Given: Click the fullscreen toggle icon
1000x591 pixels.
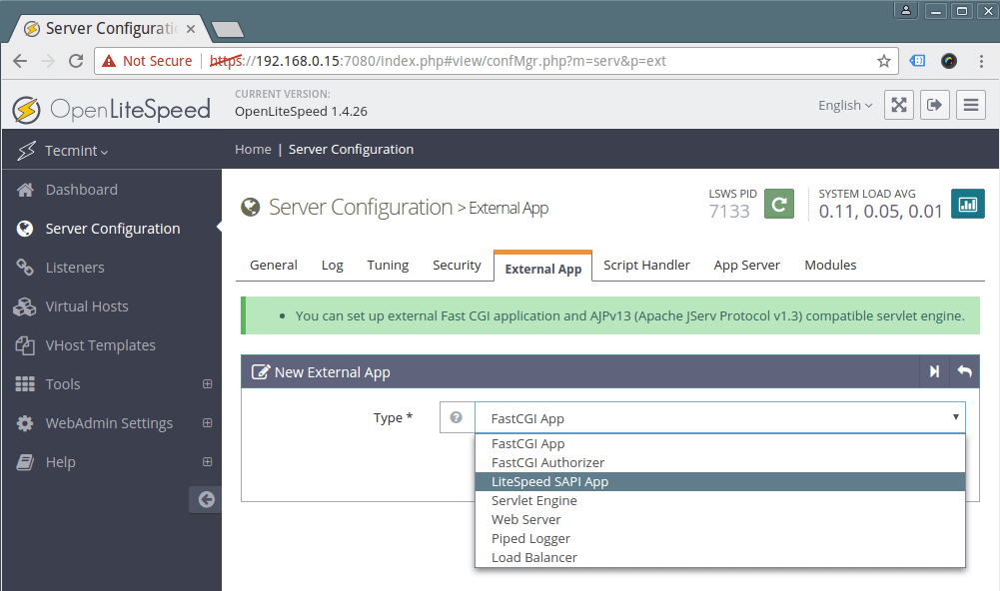Looking at the screenshot, I should pos(899,105).
